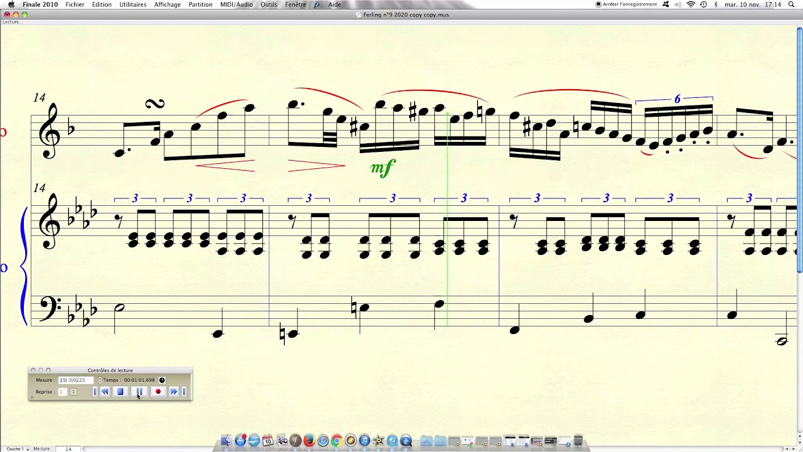The width and height of the screenshot is (803, 452).
Task: Open Finder from the Dock
Action: (226, 441)
